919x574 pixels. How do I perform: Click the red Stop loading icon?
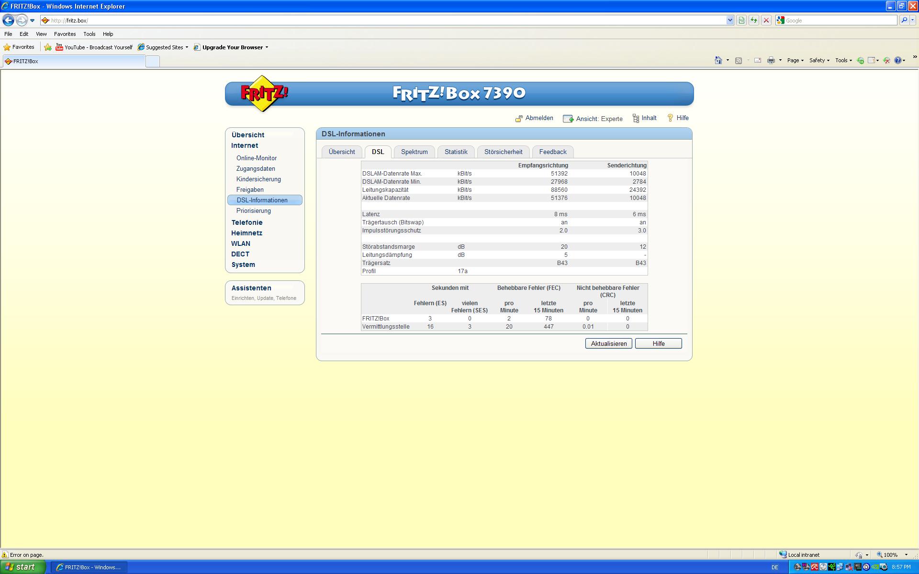click(766, 20)
